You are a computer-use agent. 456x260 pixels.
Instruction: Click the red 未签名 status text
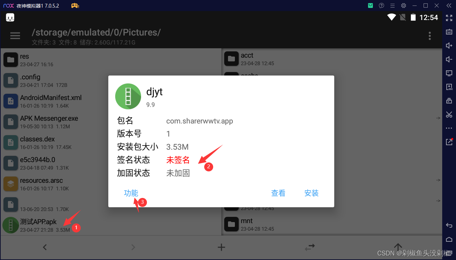pos(178,160)
